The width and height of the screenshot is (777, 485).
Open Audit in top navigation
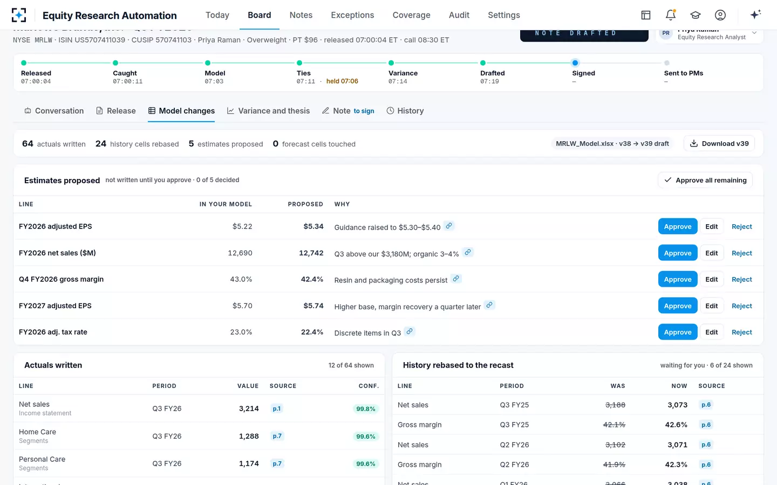[459, 15]
